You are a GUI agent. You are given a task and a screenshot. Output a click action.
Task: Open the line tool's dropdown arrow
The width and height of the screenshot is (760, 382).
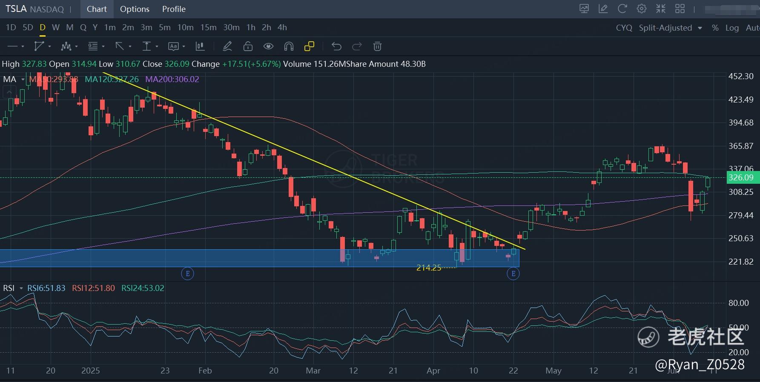pos(23,46)
